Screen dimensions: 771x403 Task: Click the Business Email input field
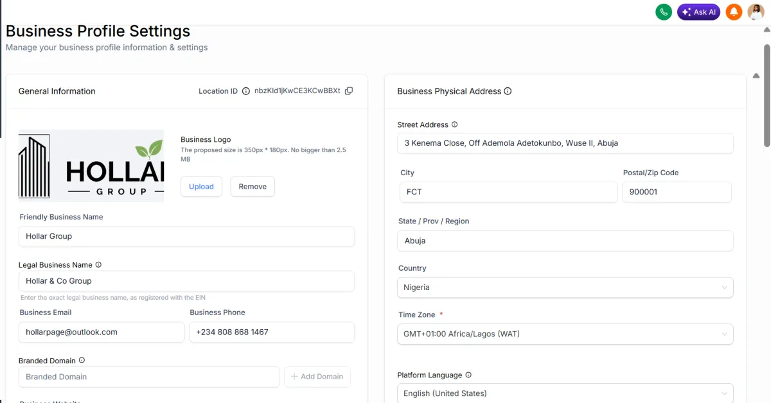102,332
